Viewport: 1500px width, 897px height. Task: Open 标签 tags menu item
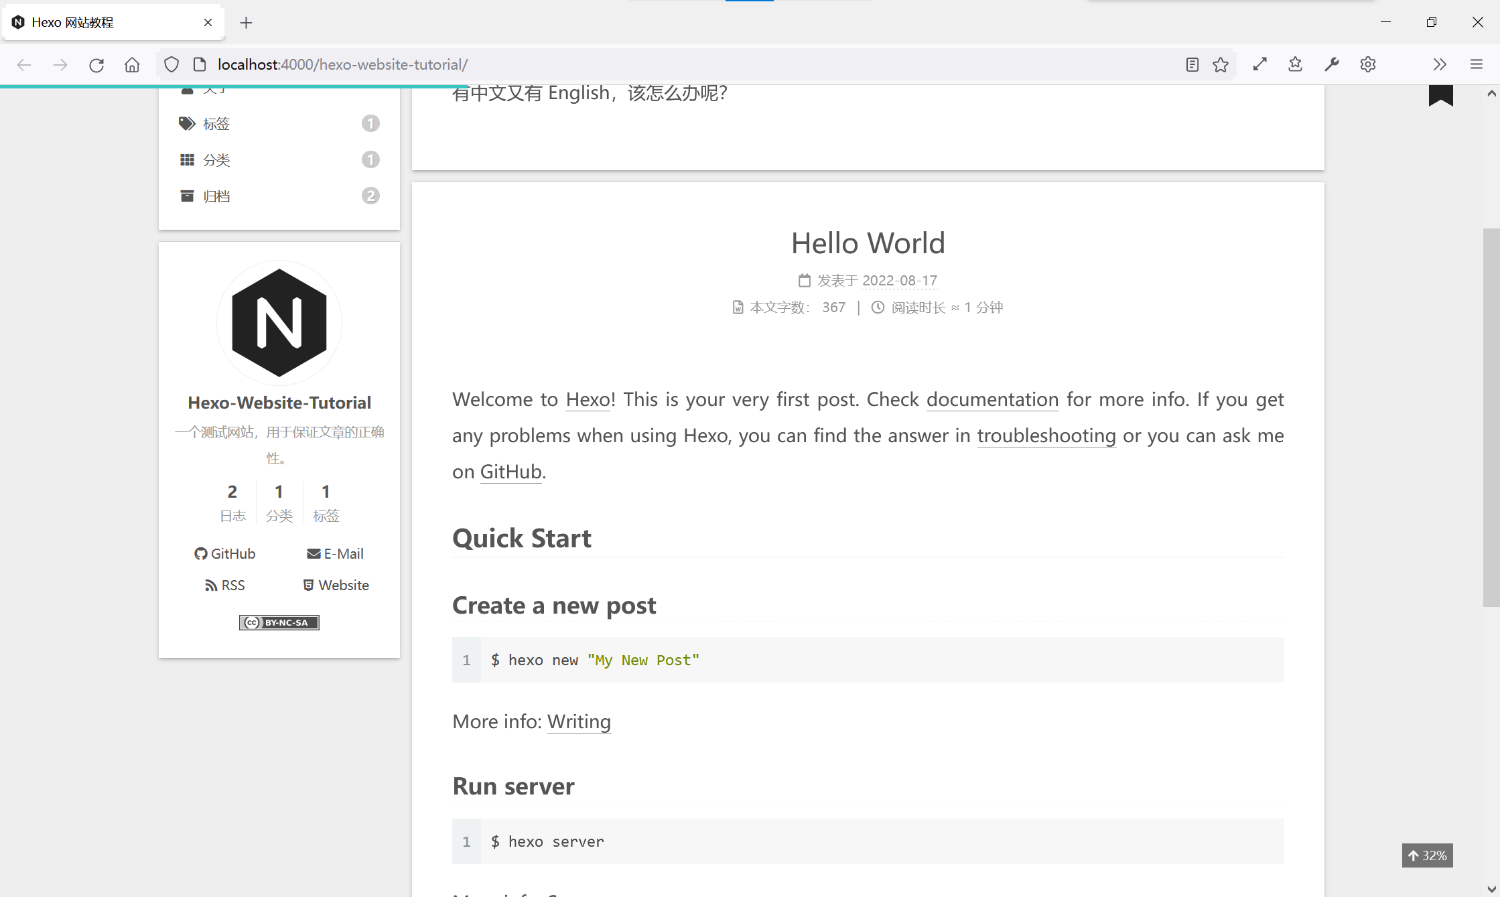[216, 124]
